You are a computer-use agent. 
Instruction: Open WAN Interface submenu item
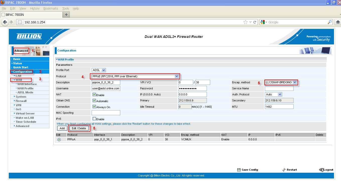(x=27, y=84)
